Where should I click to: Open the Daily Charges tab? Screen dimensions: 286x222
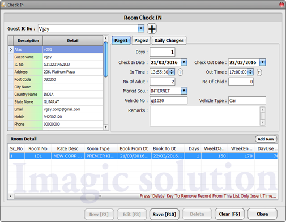click(x=169, y=40)
